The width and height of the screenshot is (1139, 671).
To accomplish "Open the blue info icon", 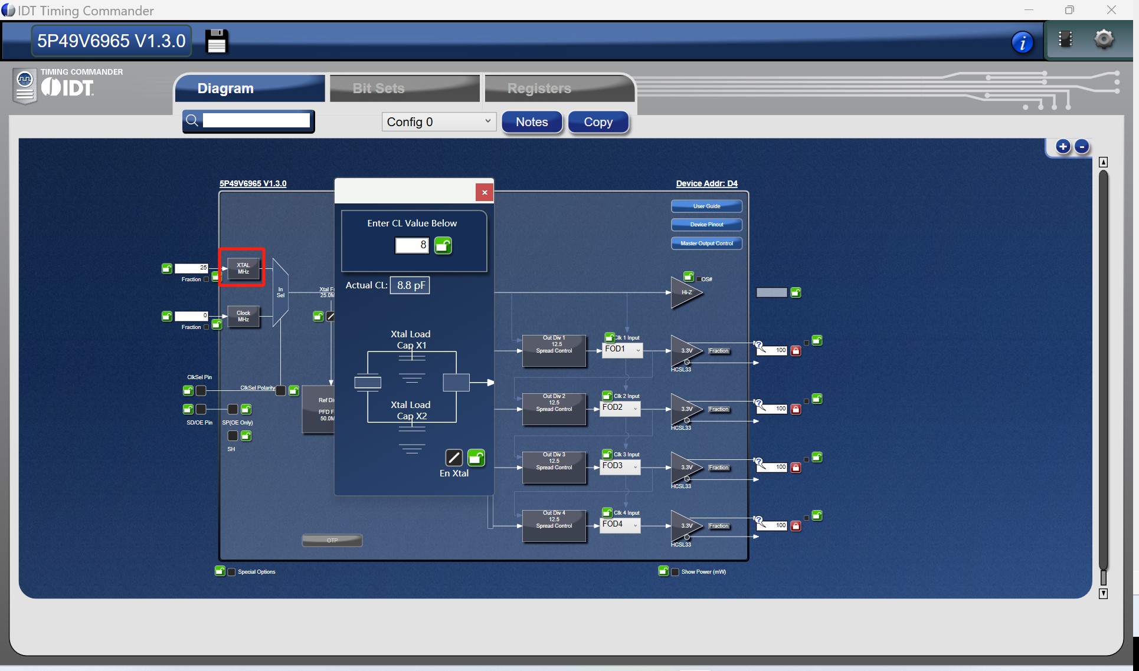I will click(x=1022, y=42).
